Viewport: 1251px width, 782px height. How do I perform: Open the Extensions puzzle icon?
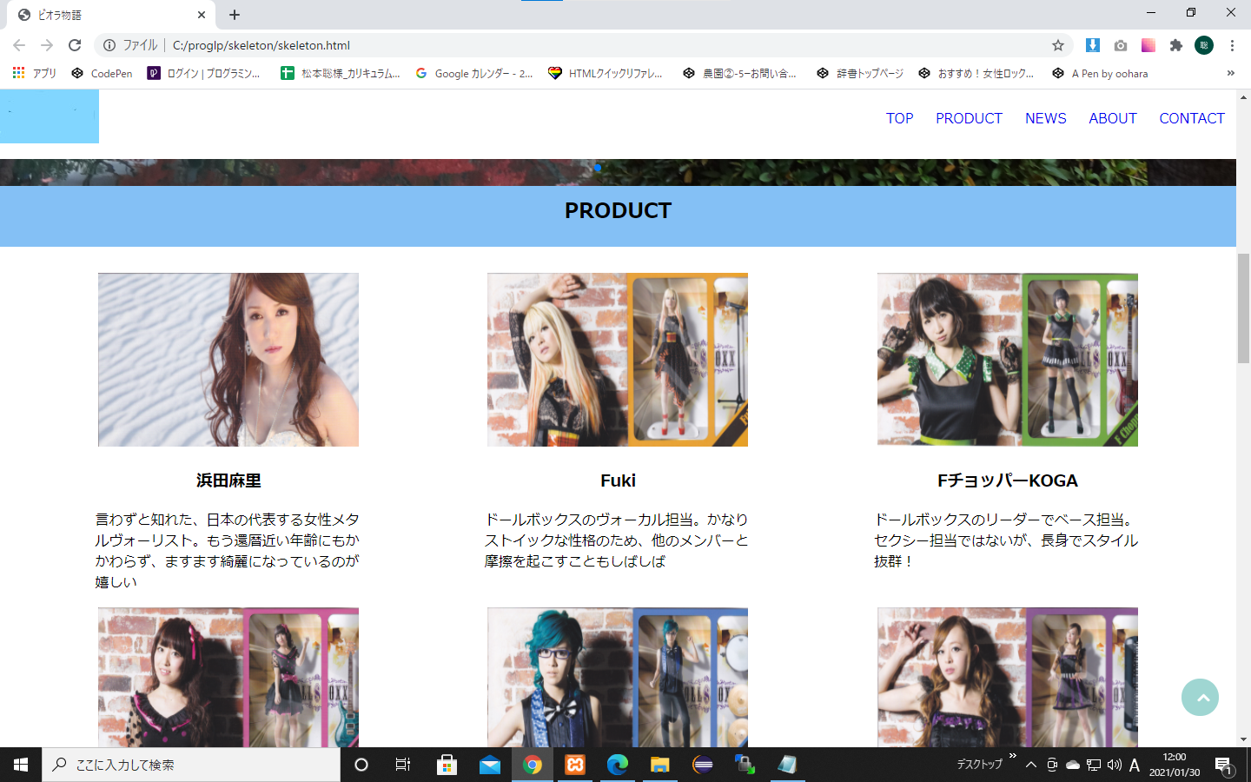pos(1175,45)
